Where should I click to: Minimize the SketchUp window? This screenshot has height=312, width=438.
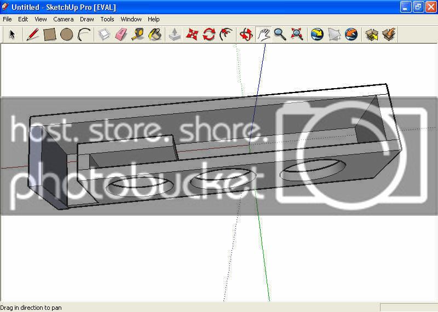tap(406, 7)
